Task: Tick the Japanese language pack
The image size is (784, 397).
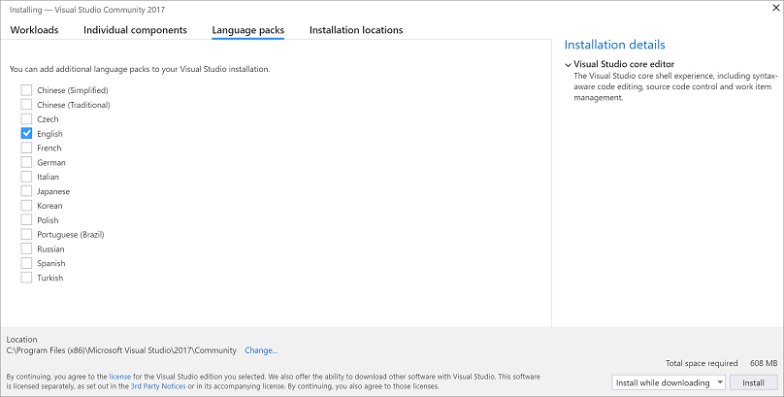Action: tap(26, 191)
